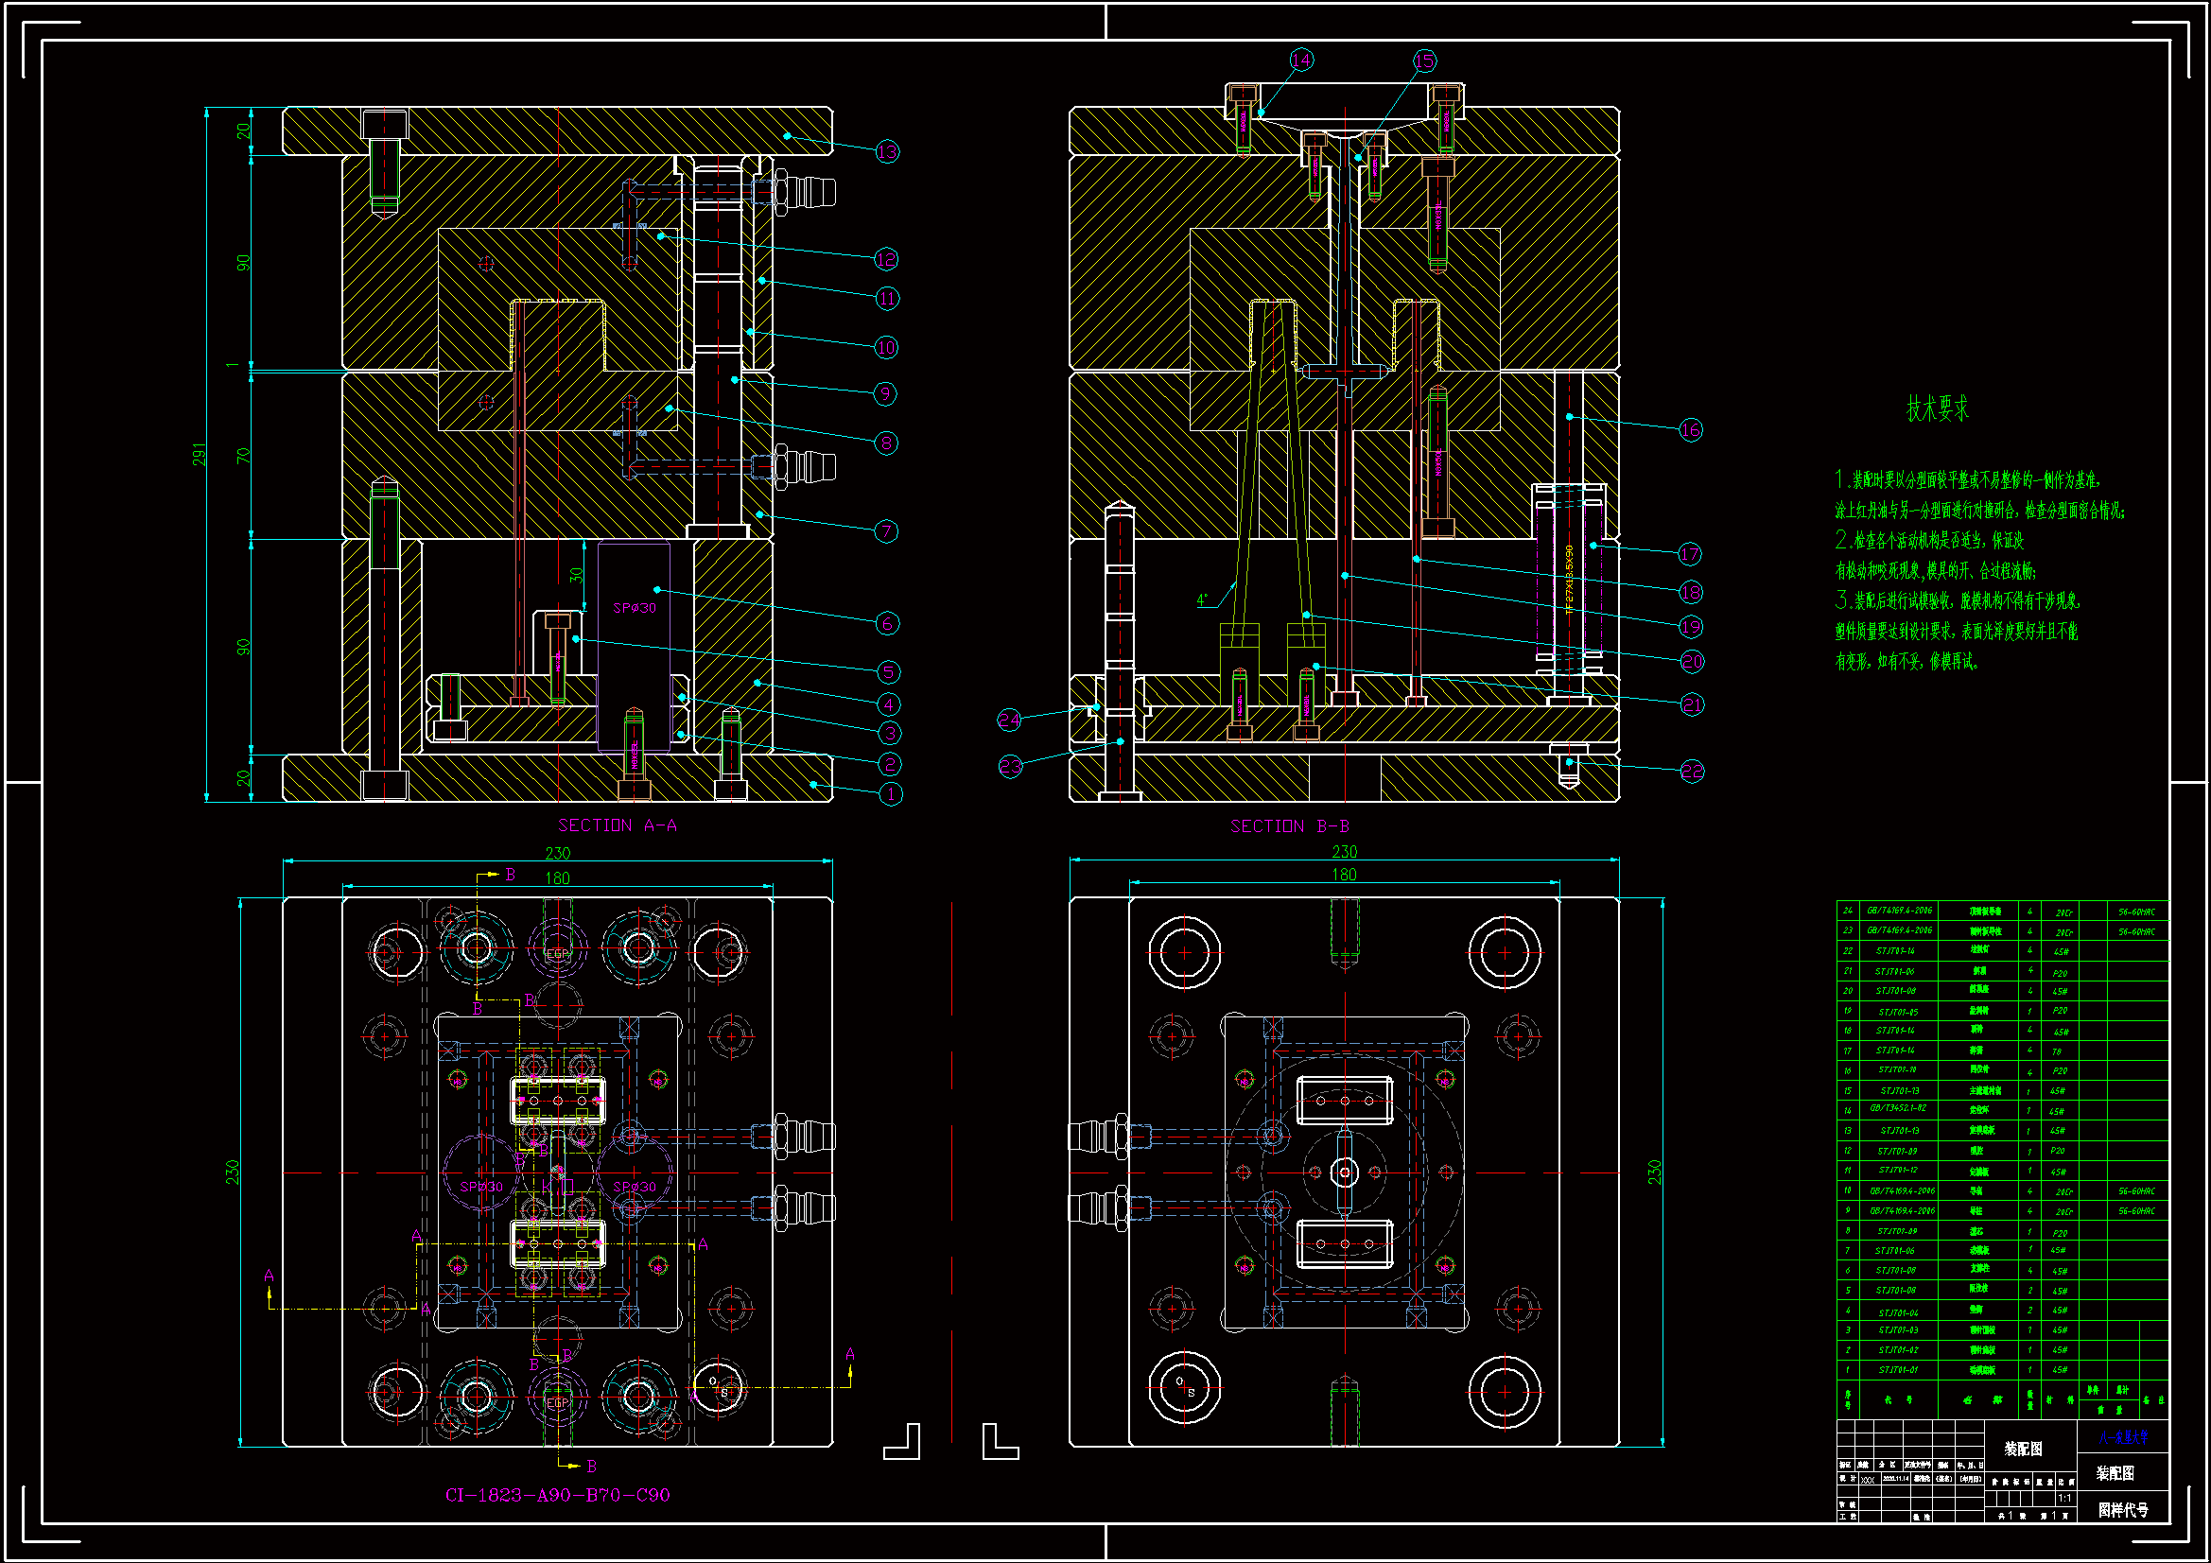Click the TF27X13.5X90 spring label
Image resolution: width=2211 pixels, height=1563 pixels.
1569,580
